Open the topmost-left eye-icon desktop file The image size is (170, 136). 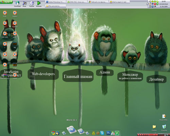tap(5, 14)
